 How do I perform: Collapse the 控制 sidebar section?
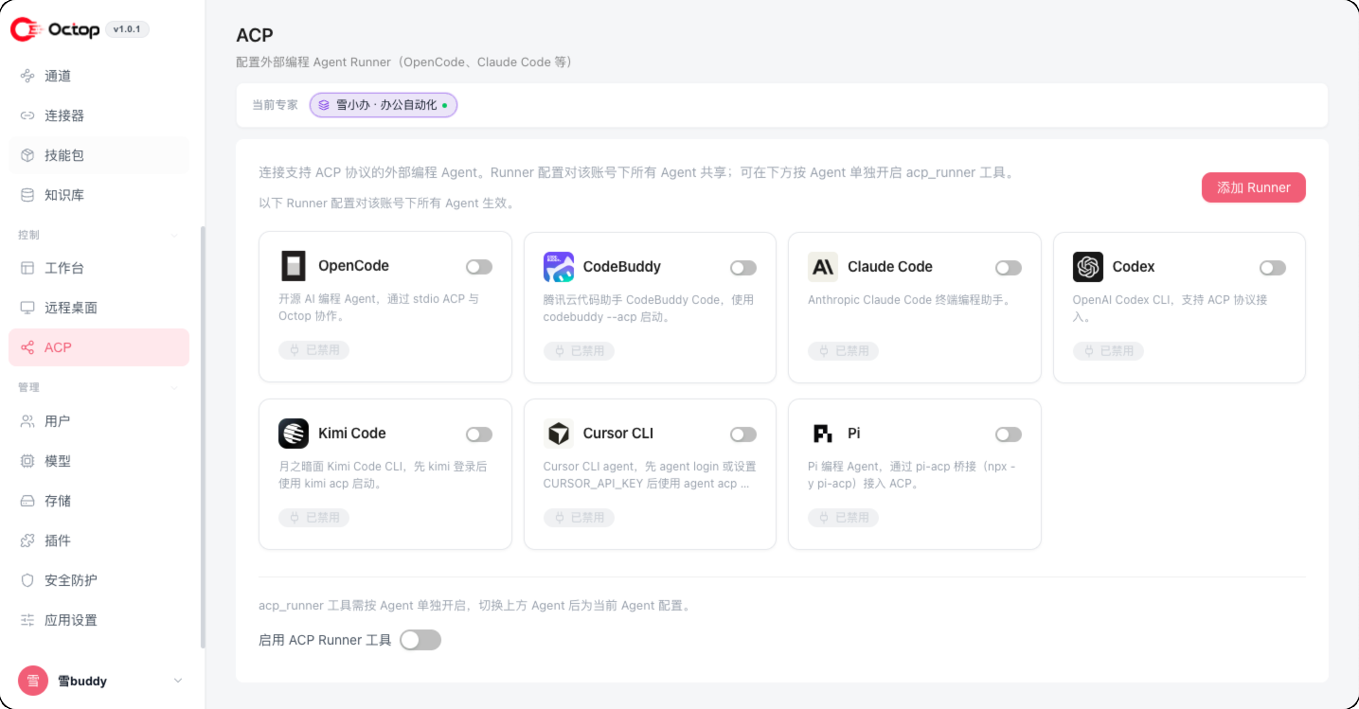(x=174, y=235)
